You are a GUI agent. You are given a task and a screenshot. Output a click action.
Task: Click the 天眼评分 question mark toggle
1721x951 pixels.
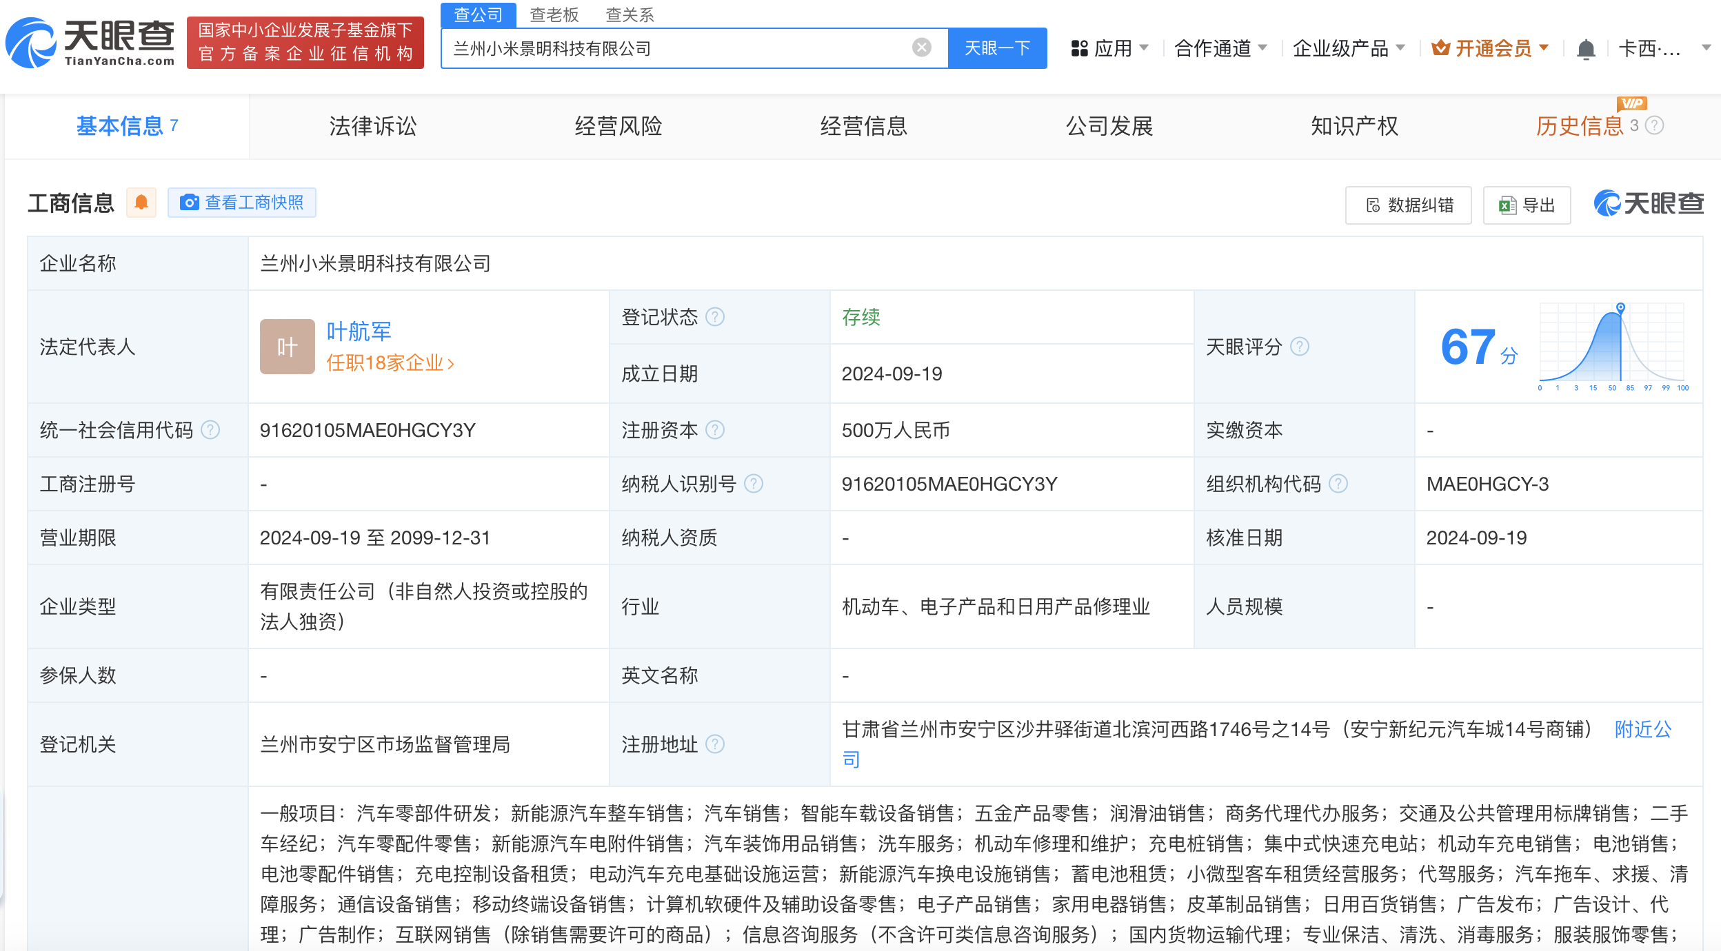click(1300, 347)
